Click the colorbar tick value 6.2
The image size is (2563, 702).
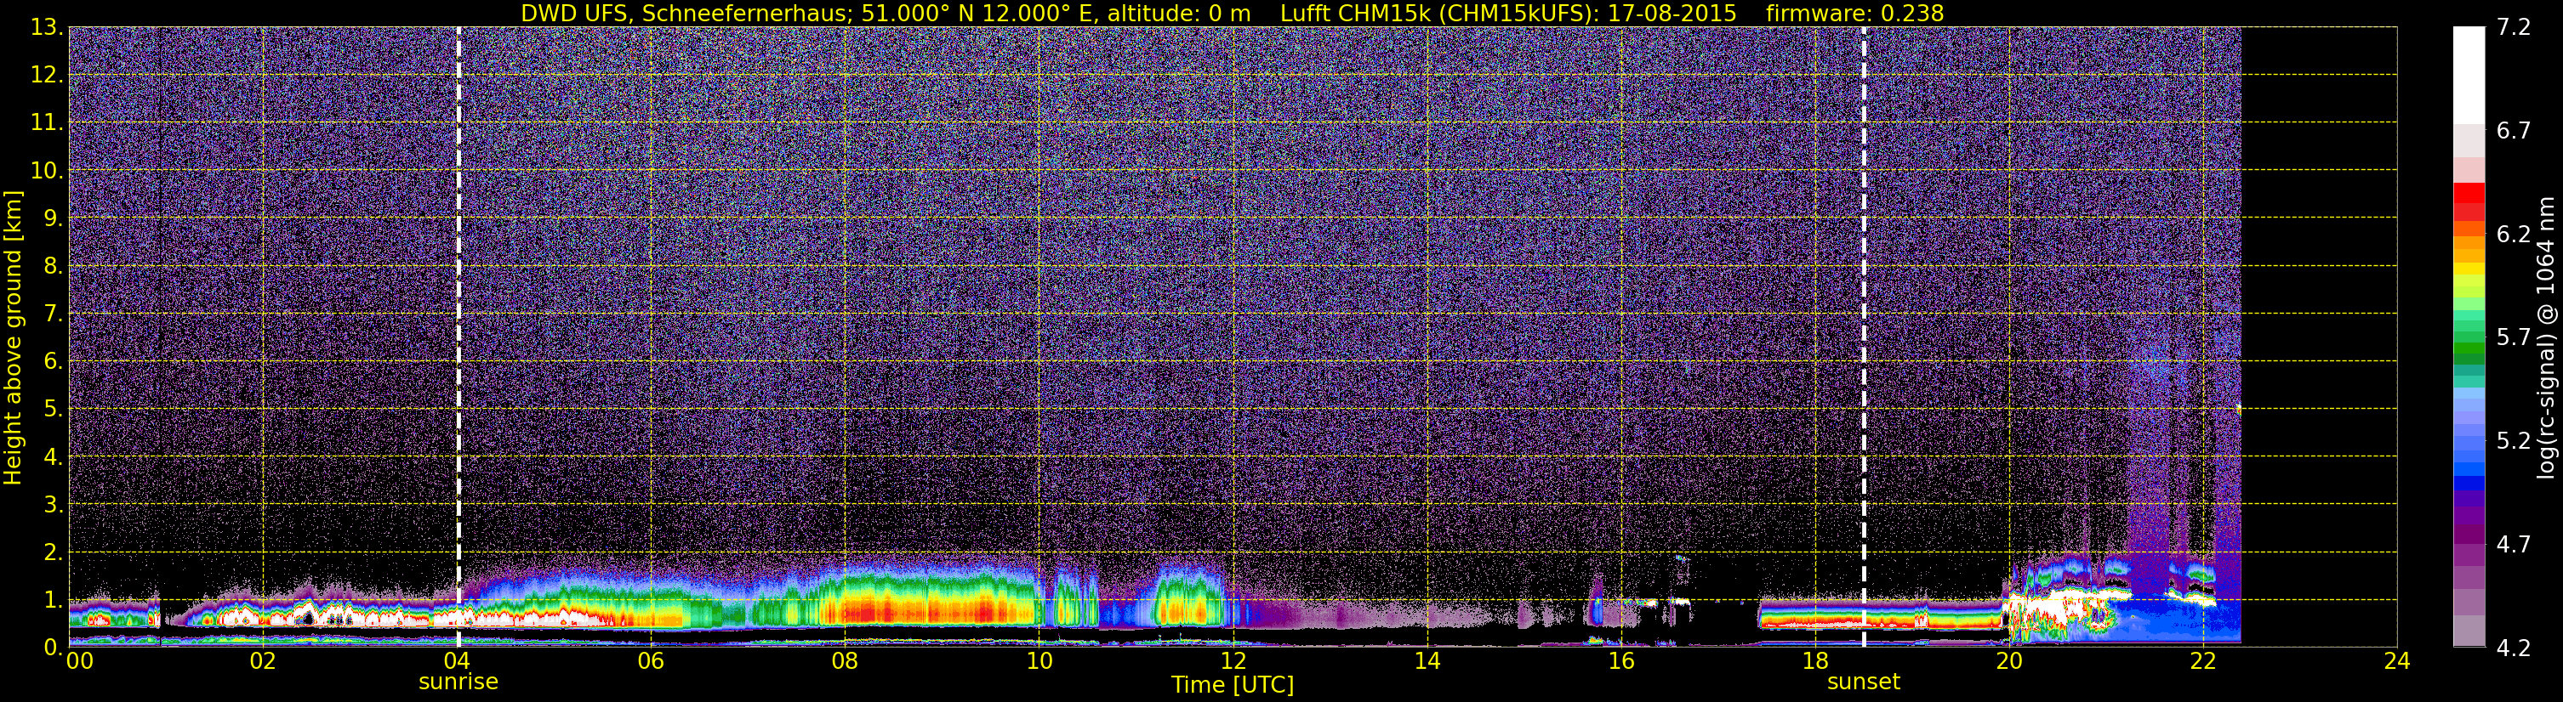click(x=2514, y=234)
